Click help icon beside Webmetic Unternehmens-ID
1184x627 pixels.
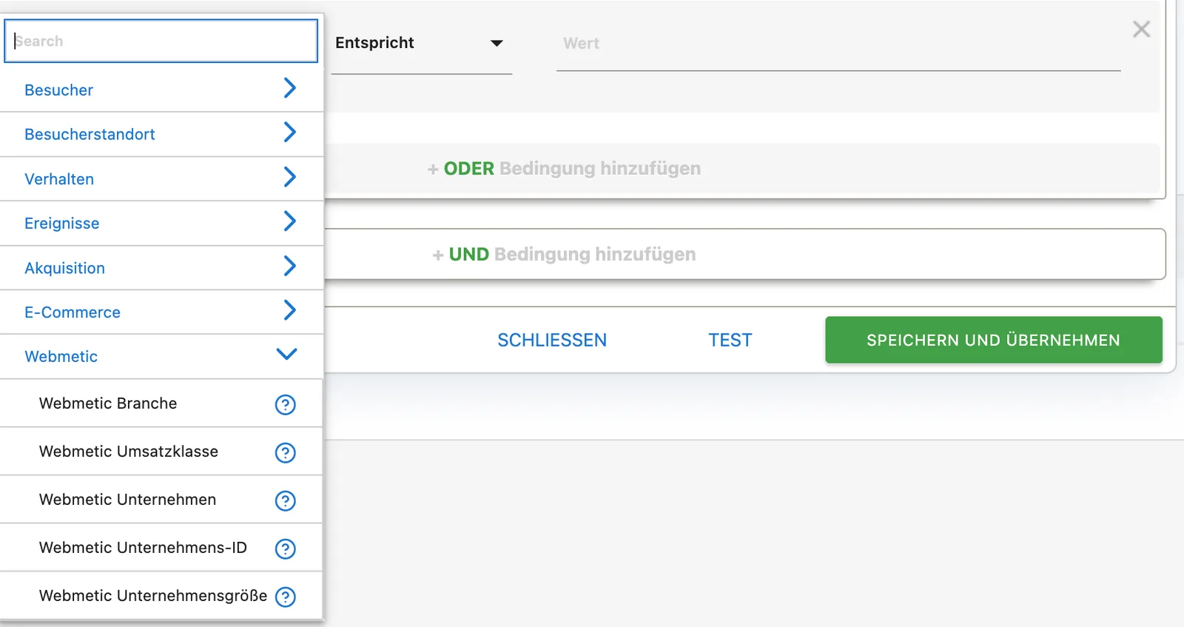[286, 549]
